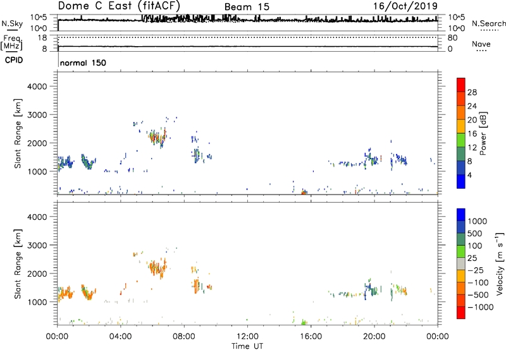Click the "-1000" value on Velocity colorbar
Image resolution: width=506 pixels, height=350 pixels.
(481, 307)
